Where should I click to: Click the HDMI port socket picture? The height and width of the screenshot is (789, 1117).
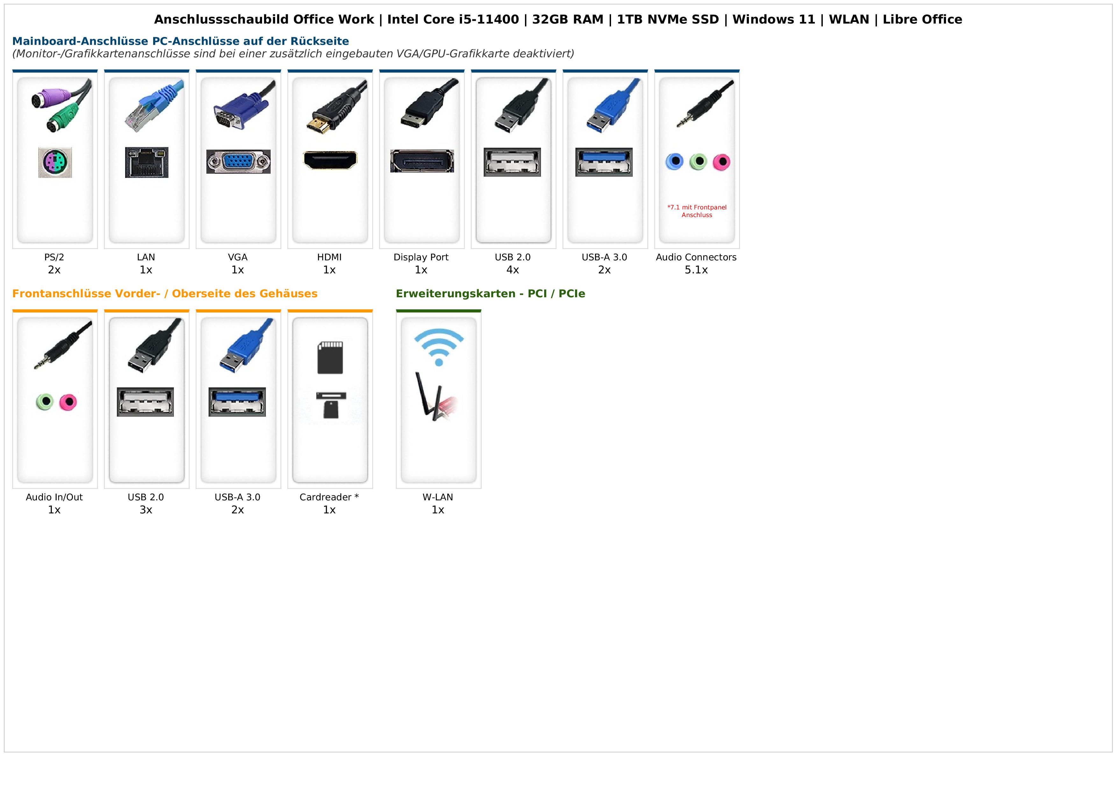pos(330,160)
